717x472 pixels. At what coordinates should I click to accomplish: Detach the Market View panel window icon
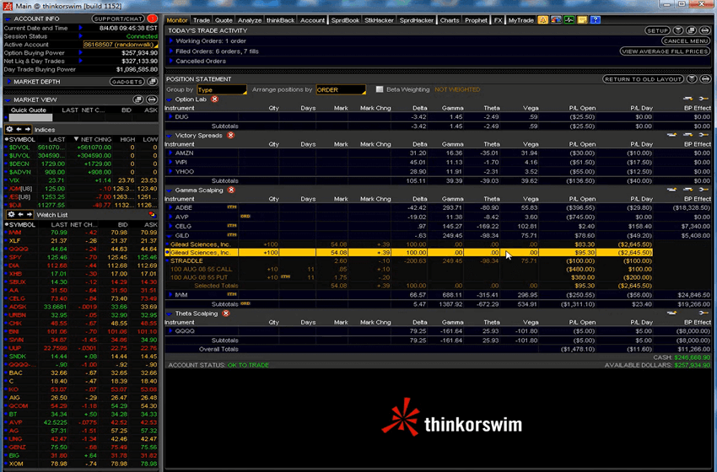[x=138, y=99]
